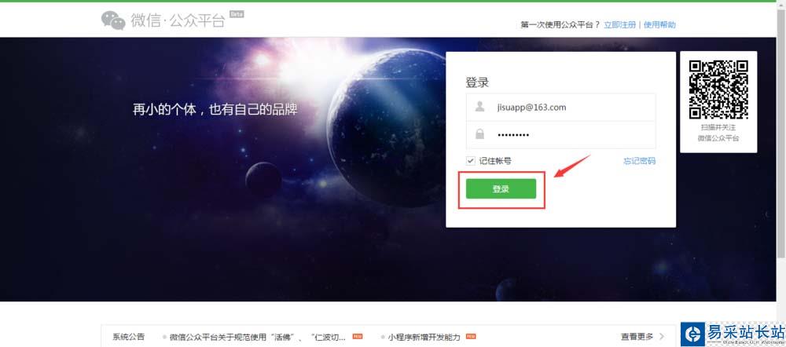Toggle the 记住帐号 checkbox
The width and height of the screenshot is (786, 347).
(x=470, y=161)
